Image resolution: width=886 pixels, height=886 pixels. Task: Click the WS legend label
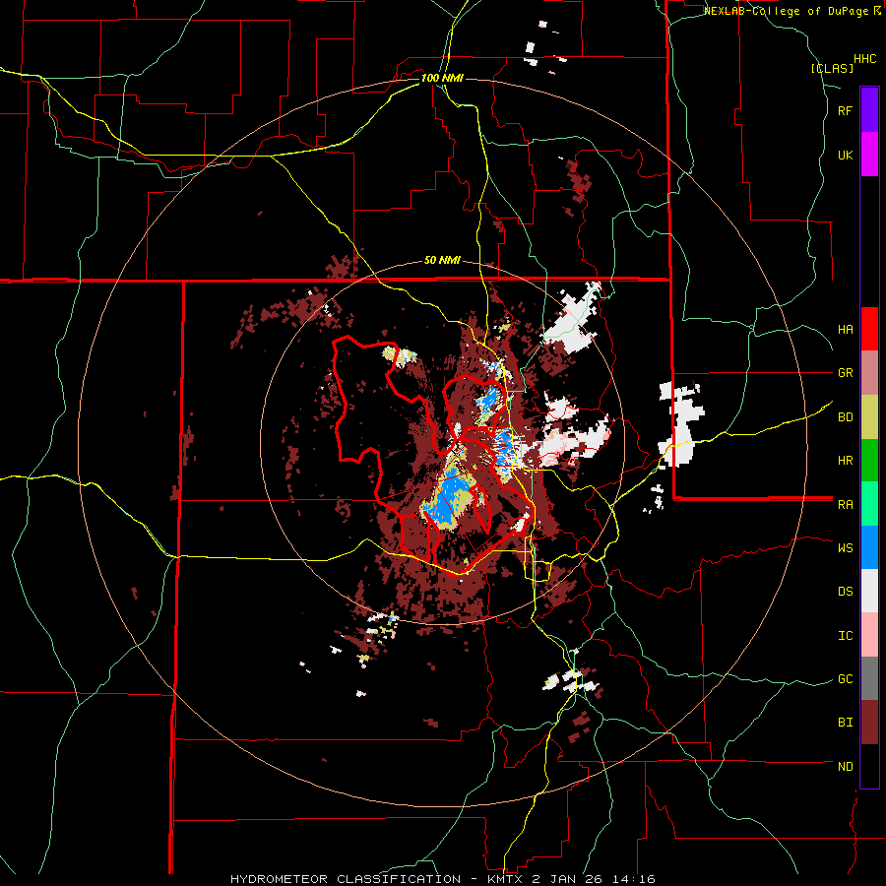point(846,548)
